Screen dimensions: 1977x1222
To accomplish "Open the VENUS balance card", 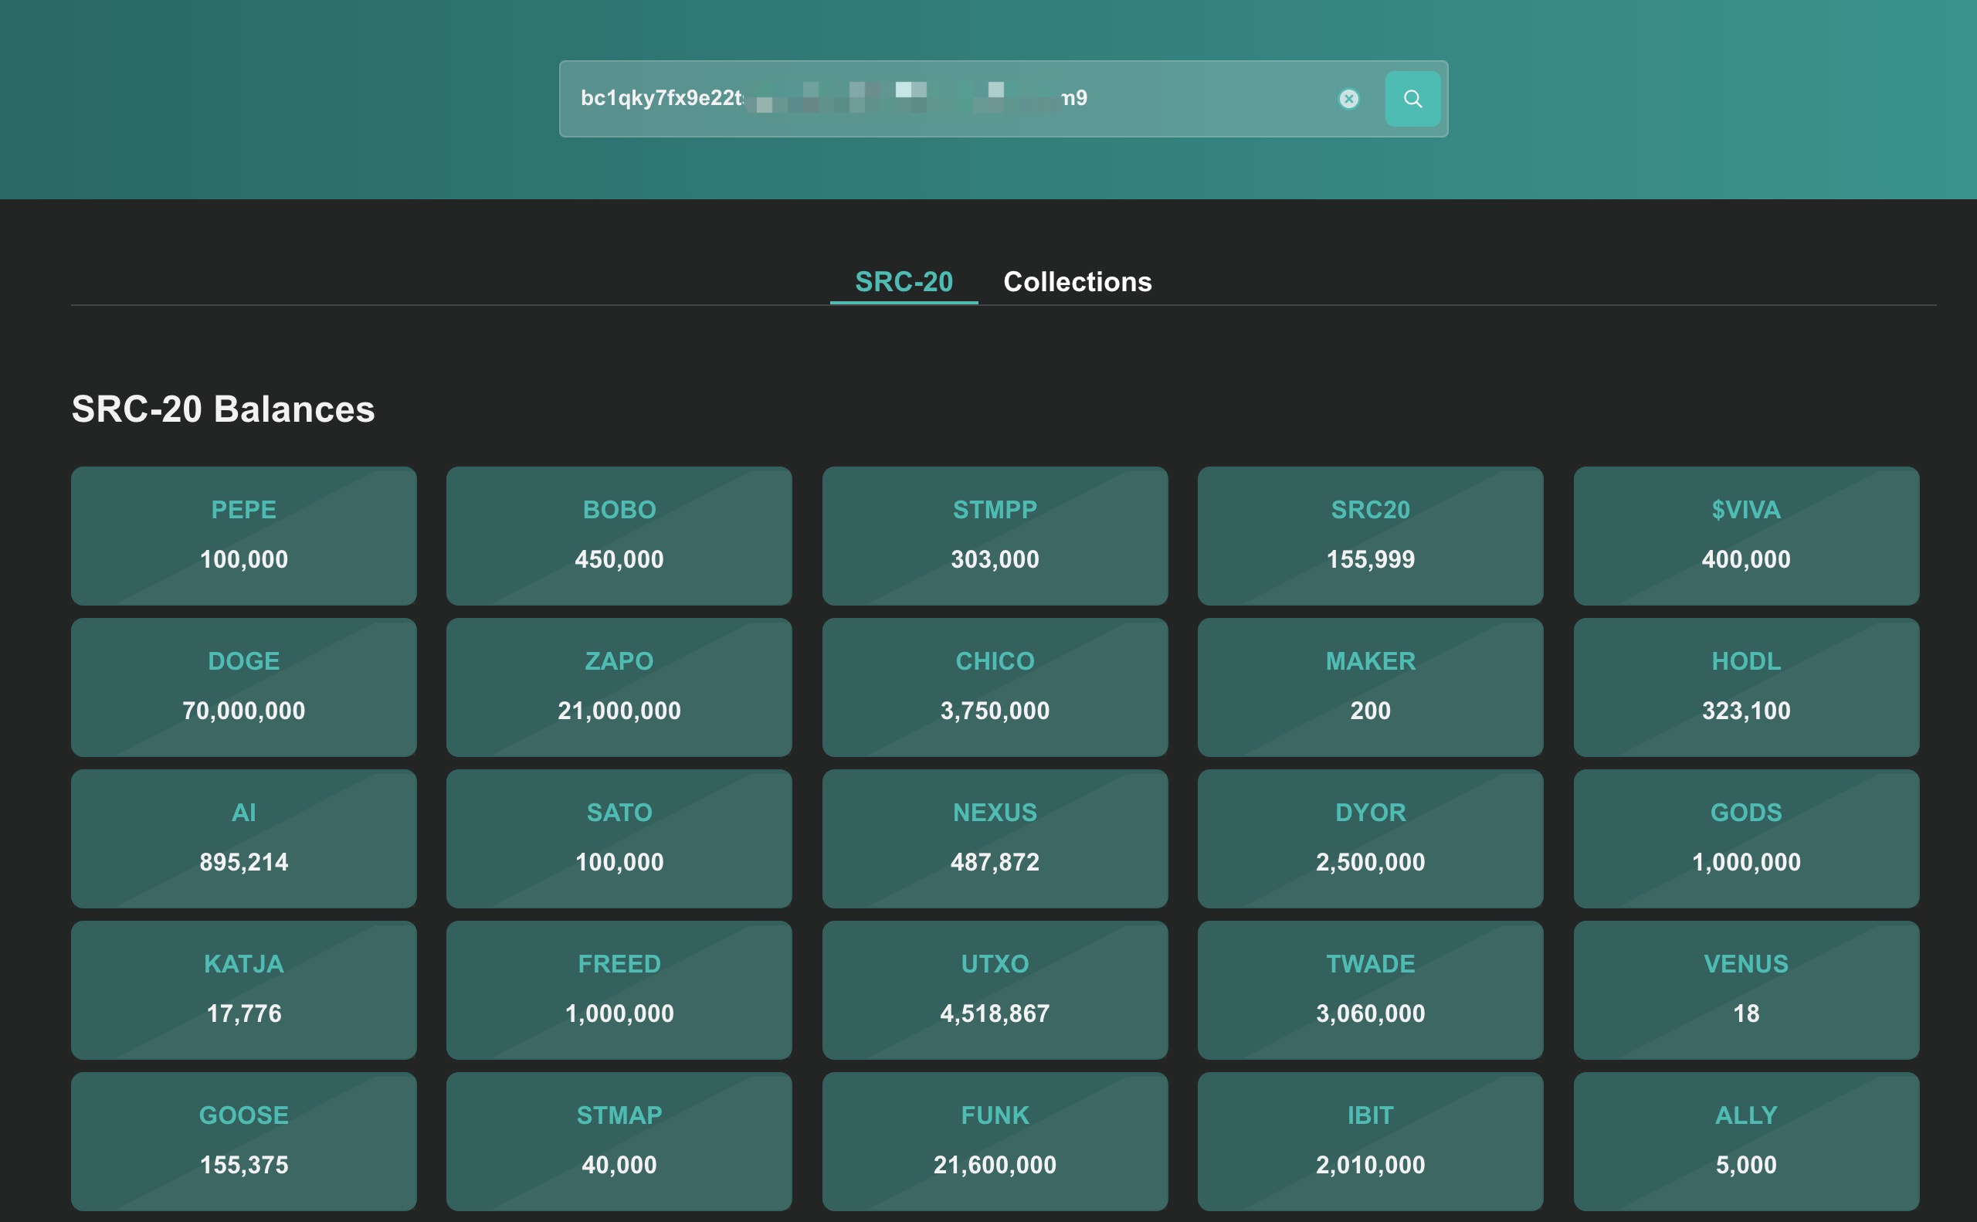I will [1745, 989].
